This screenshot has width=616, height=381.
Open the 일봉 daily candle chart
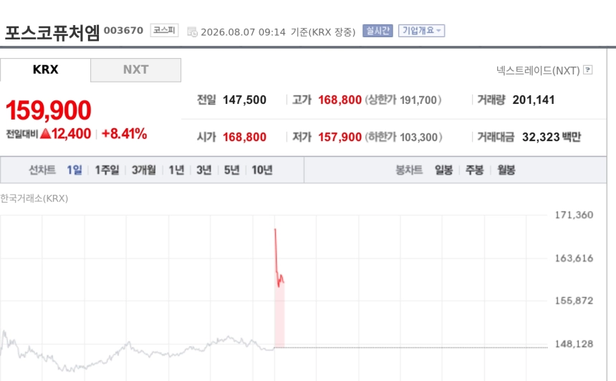443,170
